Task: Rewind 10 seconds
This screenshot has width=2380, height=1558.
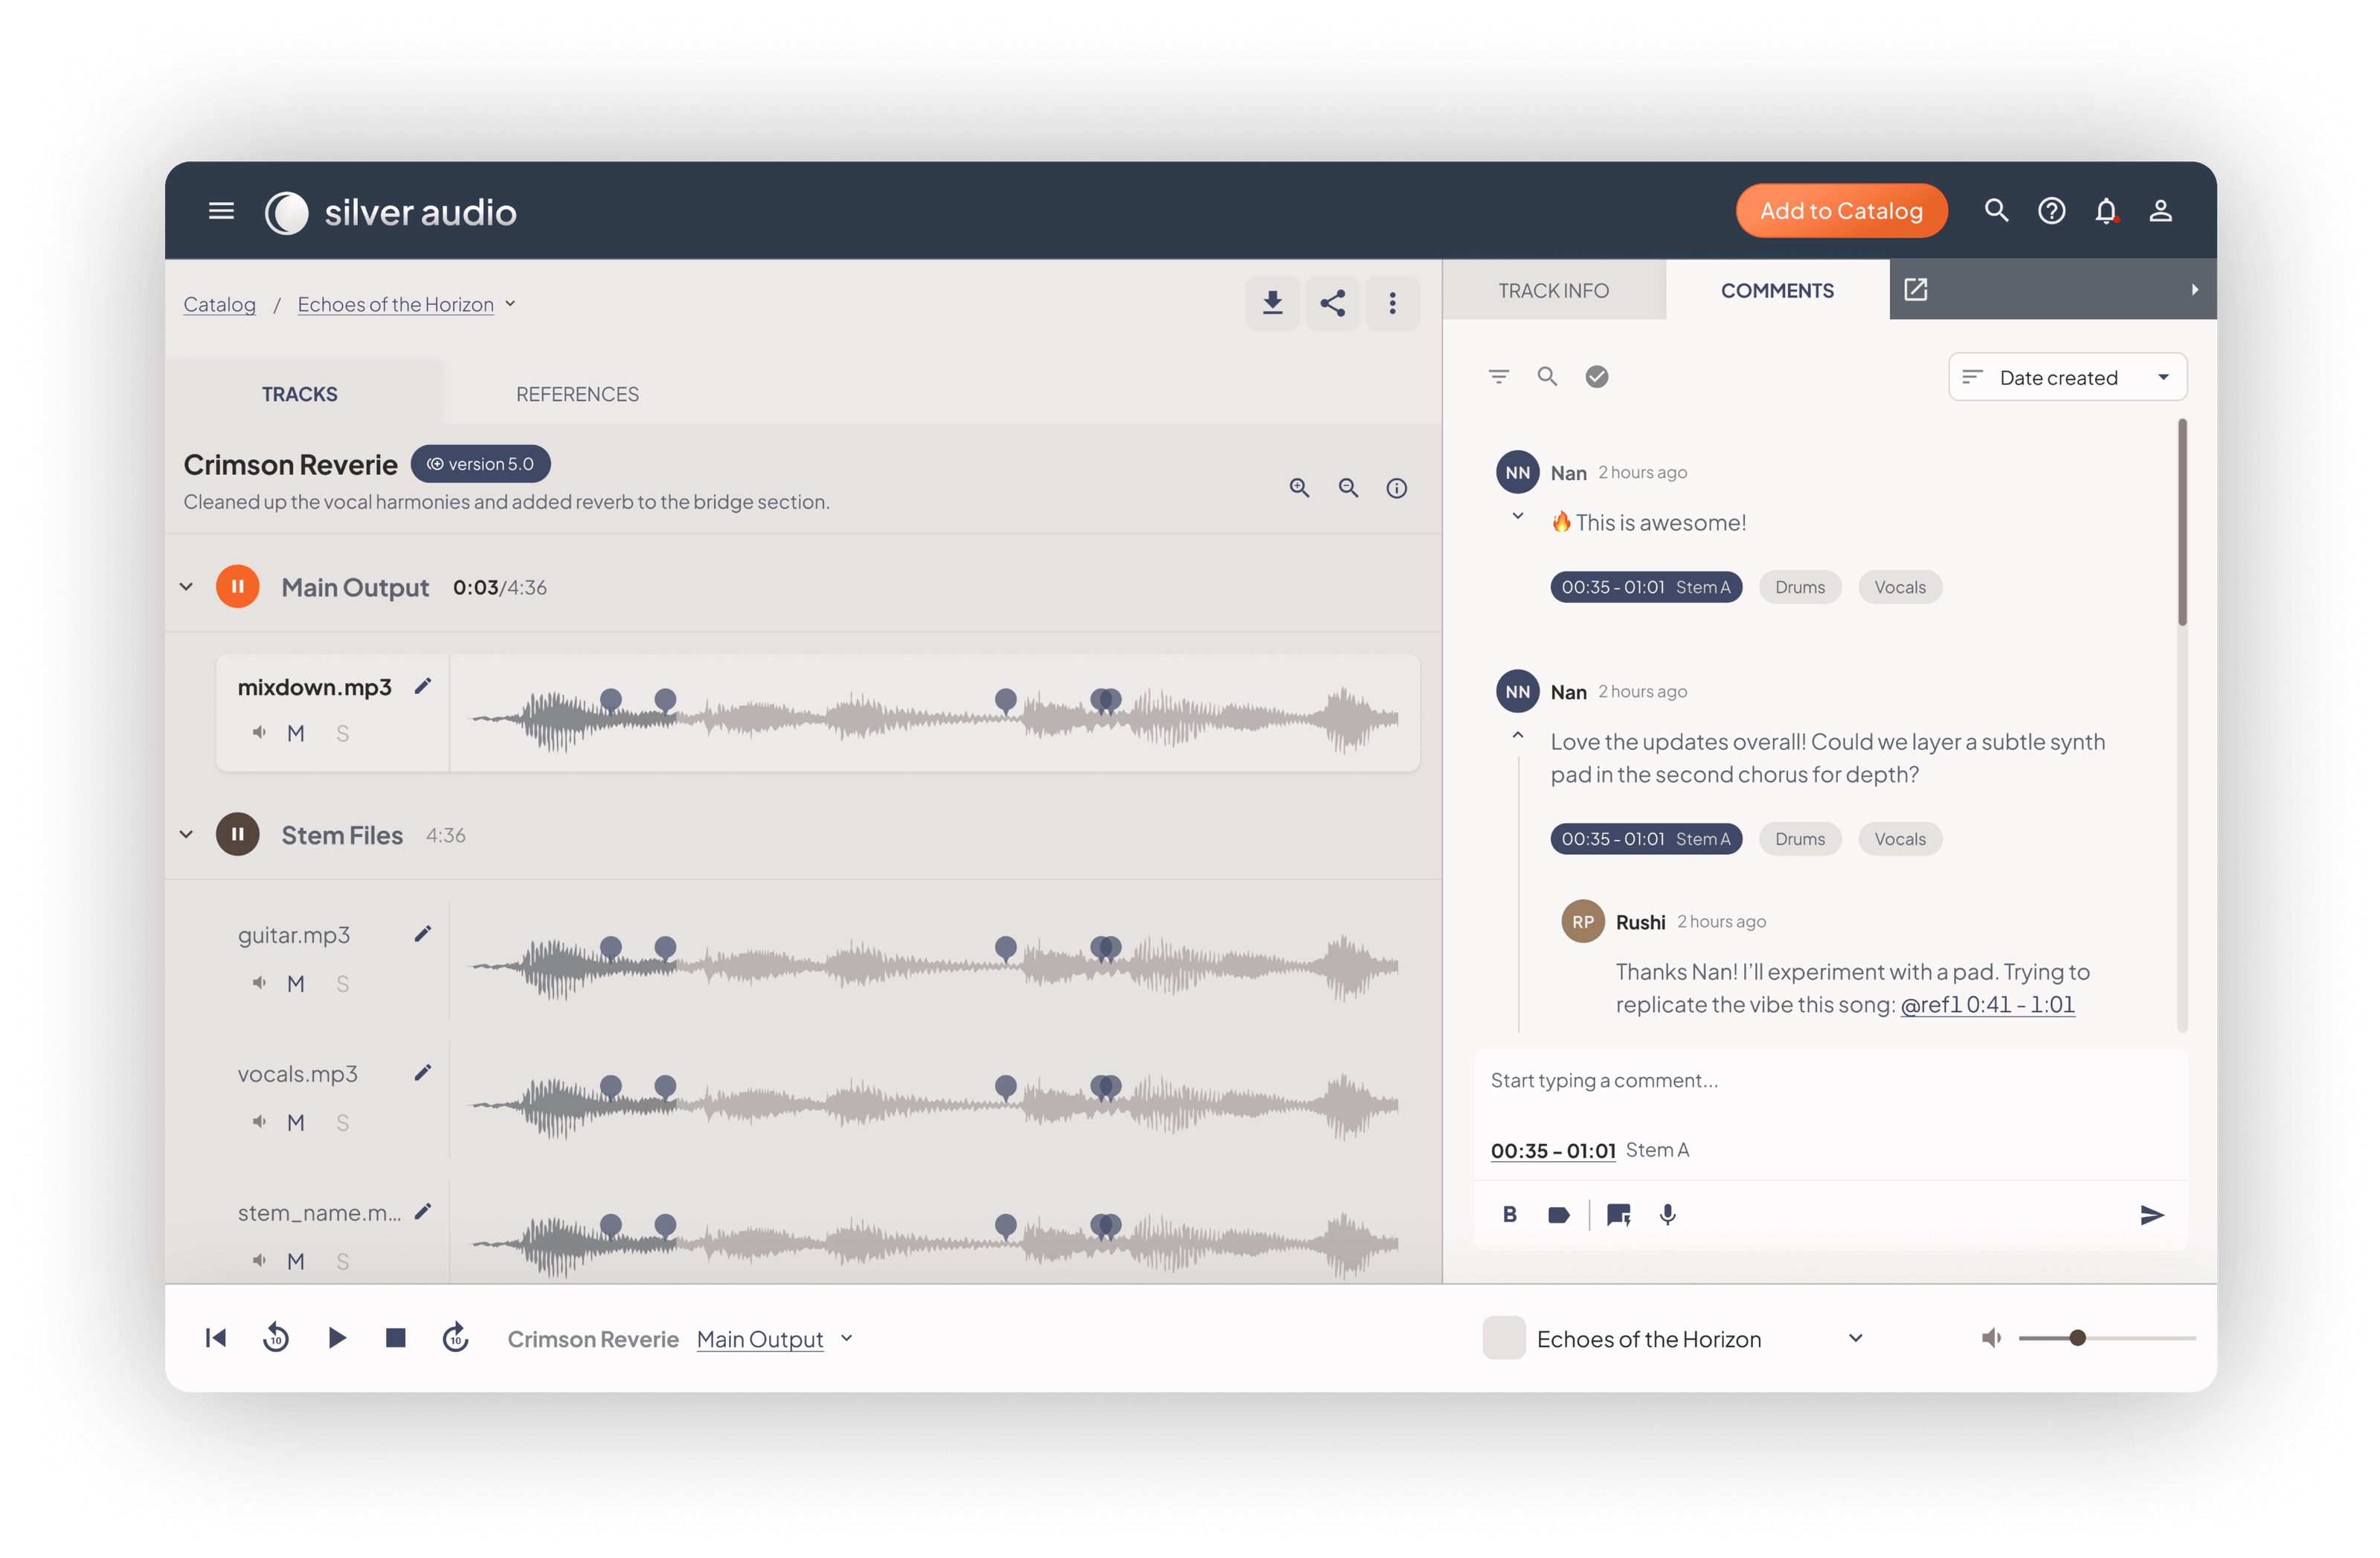Action: point(276,1338)
